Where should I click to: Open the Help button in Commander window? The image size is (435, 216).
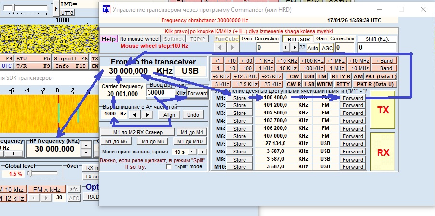pyautogui.click(x=109, y=39)
